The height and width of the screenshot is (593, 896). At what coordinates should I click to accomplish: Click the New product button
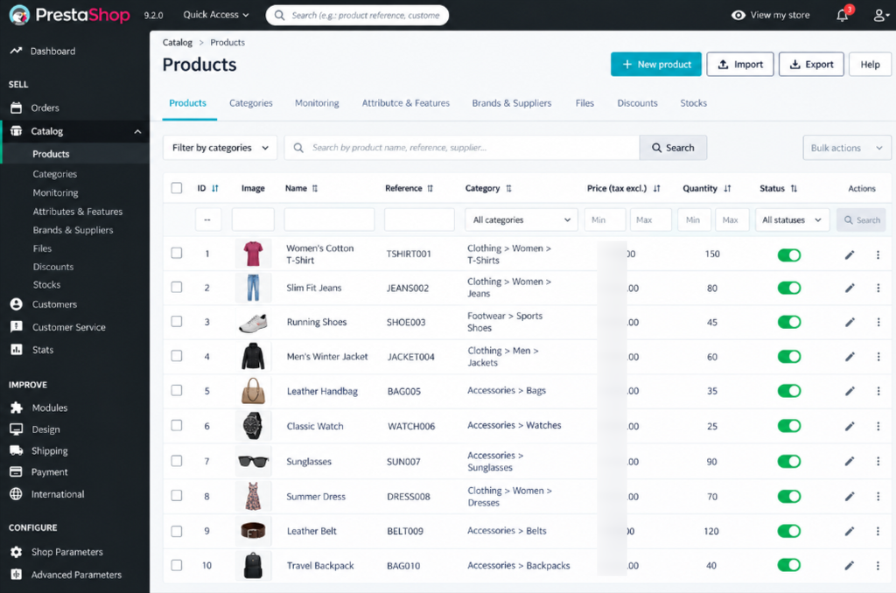coord(656,65)
